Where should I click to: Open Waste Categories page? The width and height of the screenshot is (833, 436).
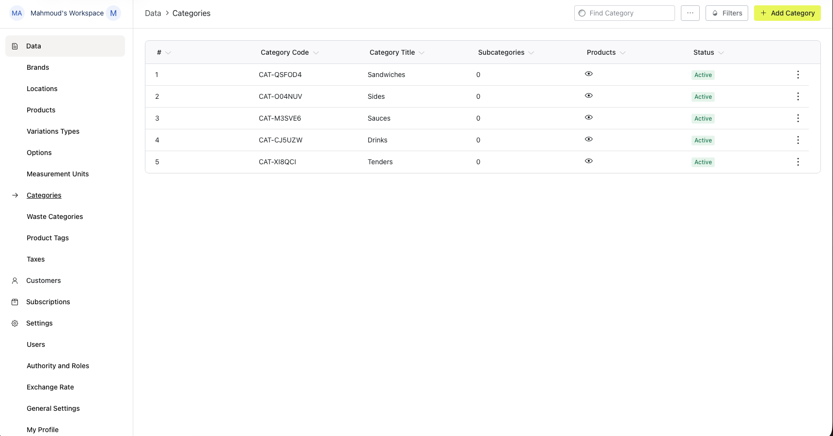[55, 217]
